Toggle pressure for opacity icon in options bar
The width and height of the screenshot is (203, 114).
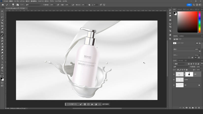pos(58,5)
